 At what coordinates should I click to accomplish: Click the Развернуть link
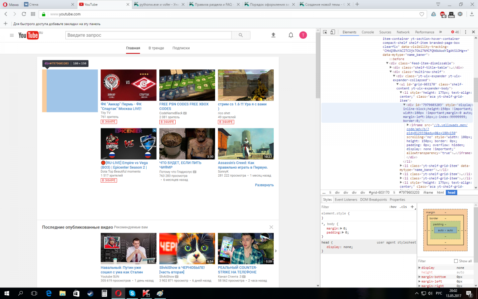(264, 185)
